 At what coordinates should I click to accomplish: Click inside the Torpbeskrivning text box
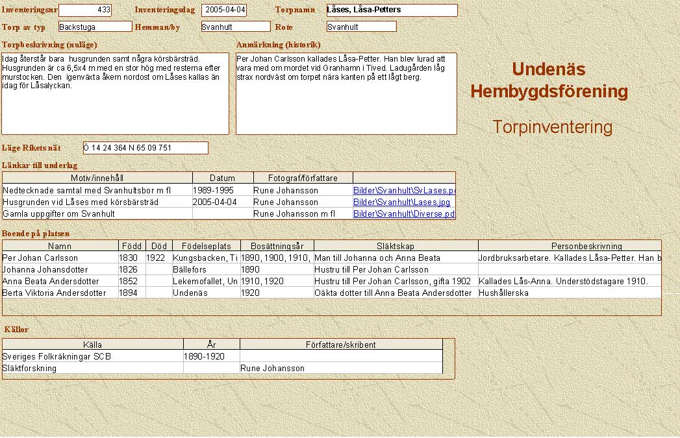coord(116,94)
